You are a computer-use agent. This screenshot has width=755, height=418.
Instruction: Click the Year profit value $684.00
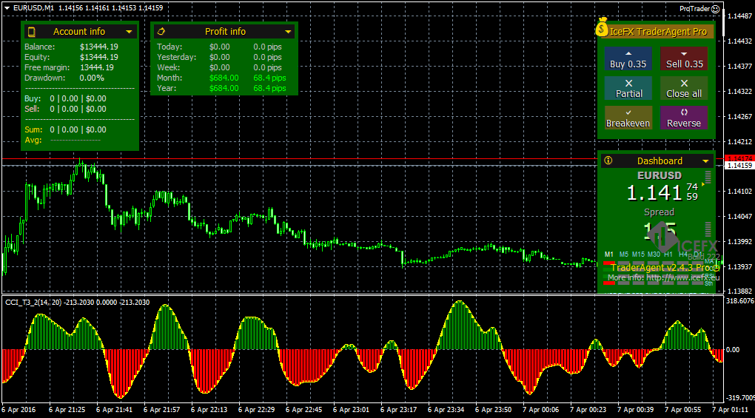pos(224,88)
